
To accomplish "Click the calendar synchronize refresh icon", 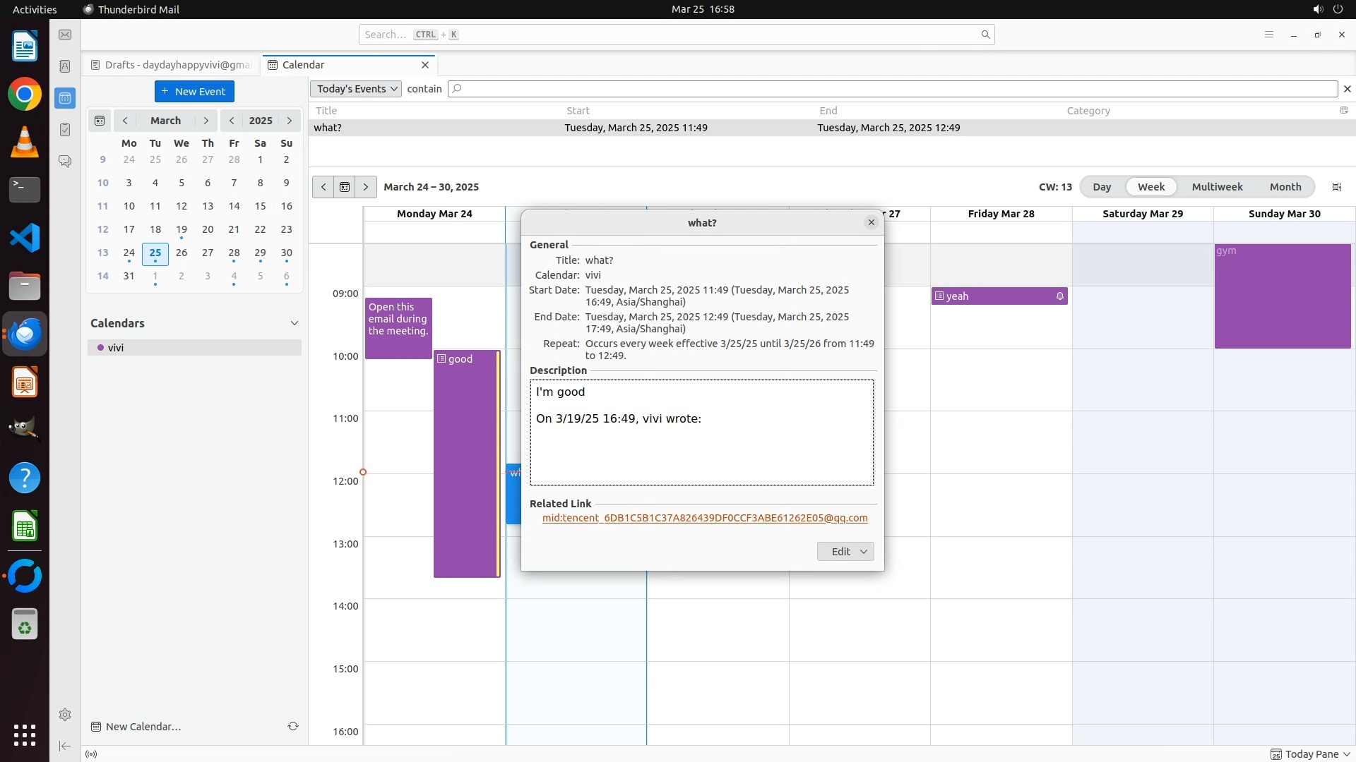I will pyautogui.click(x=293, y=726).
